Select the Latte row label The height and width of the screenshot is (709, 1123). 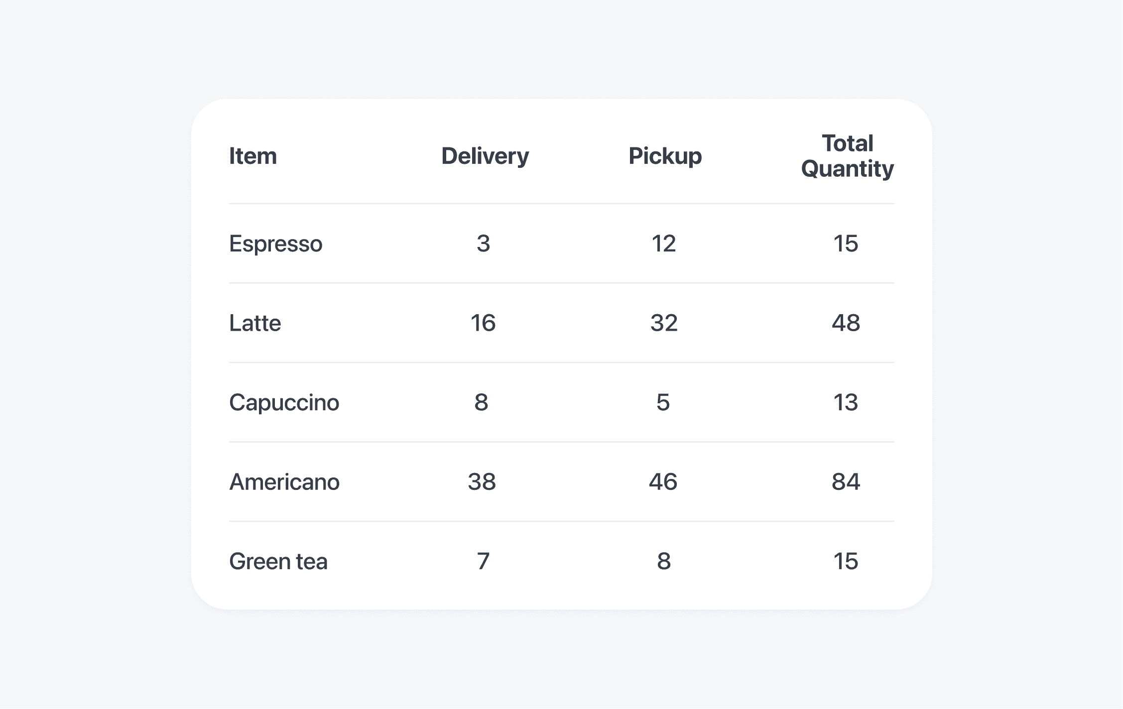pyautogui.click(x=255, y=323)
